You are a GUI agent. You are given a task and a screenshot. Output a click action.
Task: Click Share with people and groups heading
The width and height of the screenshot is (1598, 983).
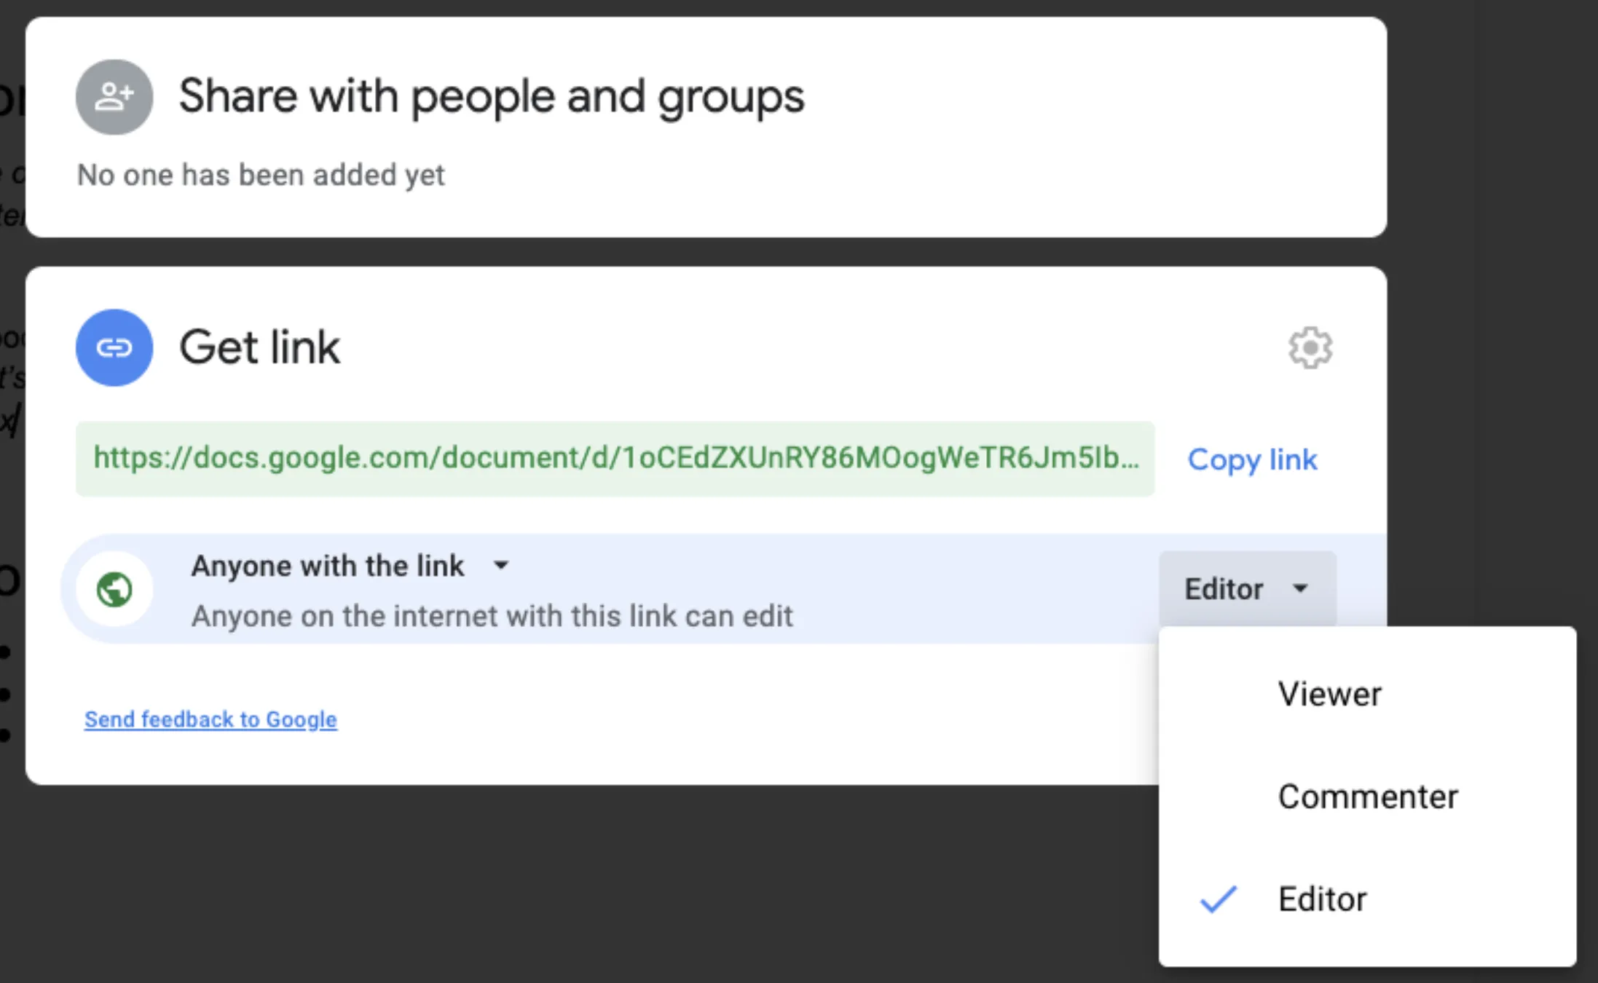[492, 97]
